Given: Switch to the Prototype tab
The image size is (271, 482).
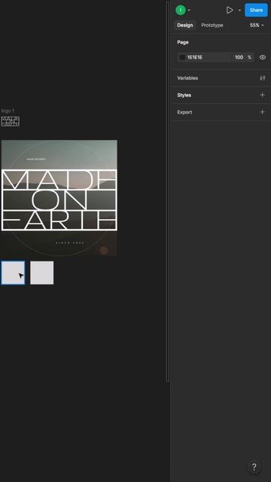Looking at the screenshot, I should (x=212, y=25).
